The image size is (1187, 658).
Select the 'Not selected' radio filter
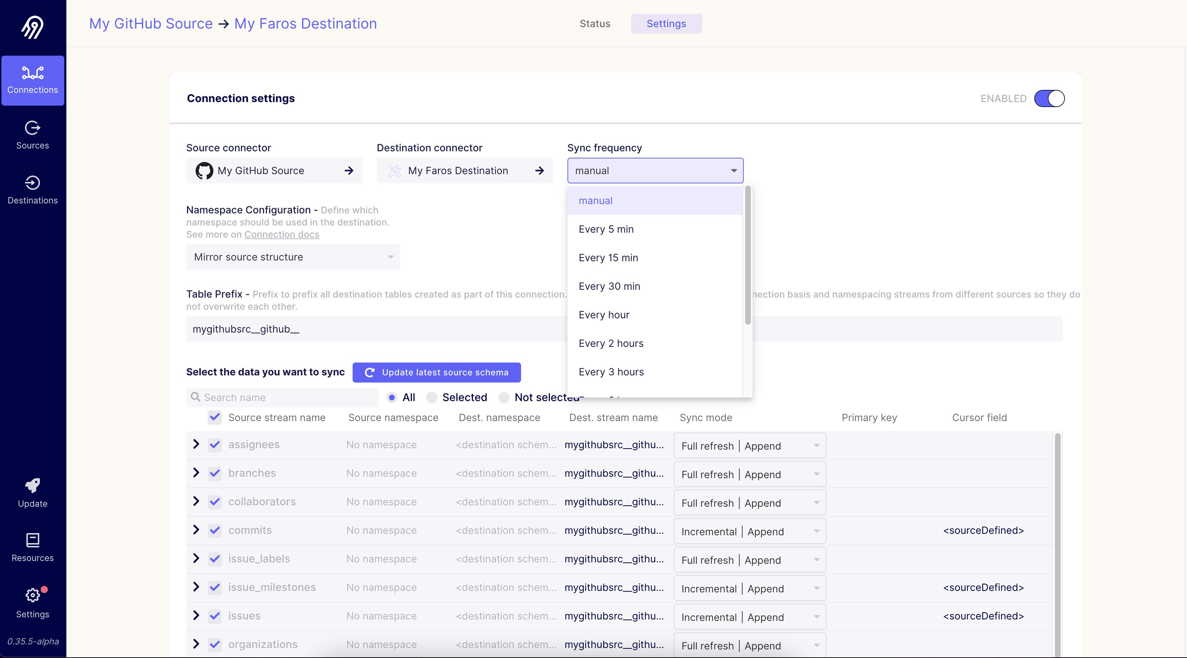tap(504, 397)
